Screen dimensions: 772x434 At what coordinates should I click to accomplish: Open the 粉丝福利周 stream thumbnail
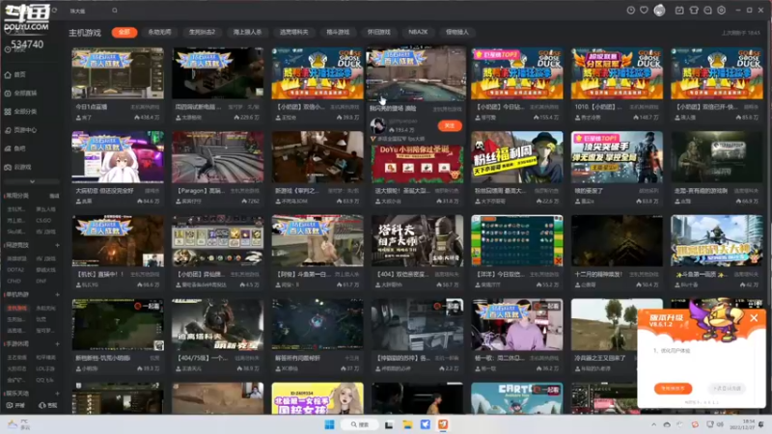click(x=517, y=157)
